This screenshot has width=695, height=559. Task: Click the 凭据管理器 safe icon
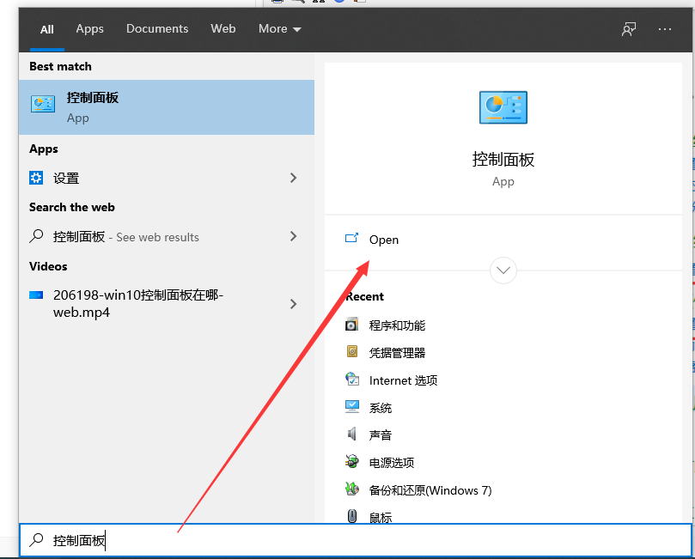click(352, 352)
